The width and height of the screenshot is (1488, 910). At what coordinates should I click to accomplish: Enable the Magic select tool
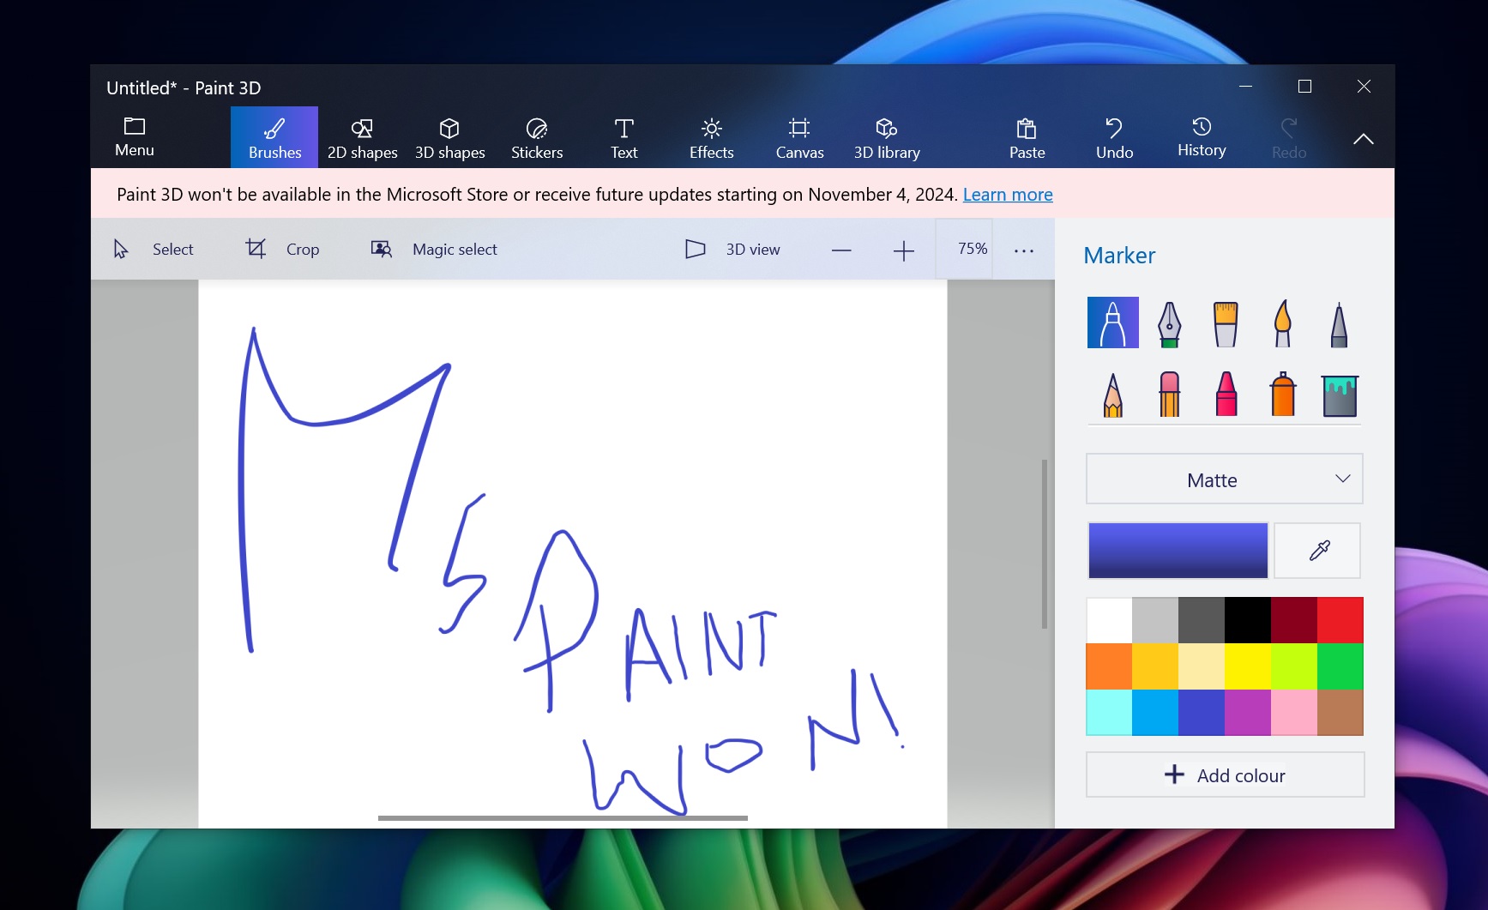pos(434,249)
